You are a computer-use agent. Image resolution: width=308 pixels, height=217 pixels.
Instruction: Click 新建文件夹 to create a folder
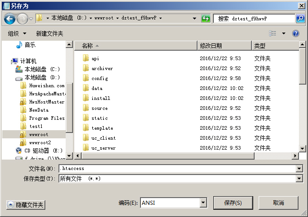(x=49, y=33)
